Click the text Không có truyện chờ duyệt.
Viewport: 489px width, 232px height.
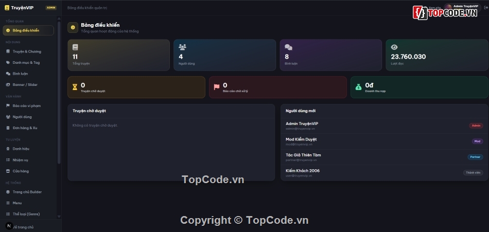point(95,126)
